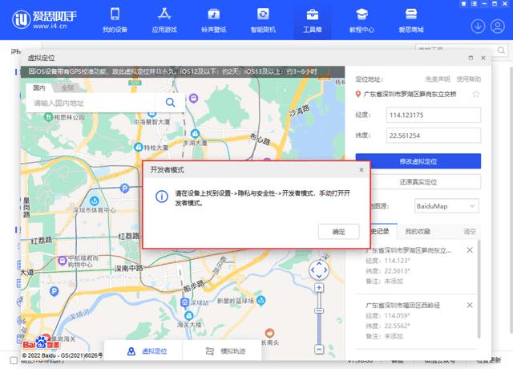
Task: Open the 铃声壁纸 ringtones section
Action: point(214,20)
